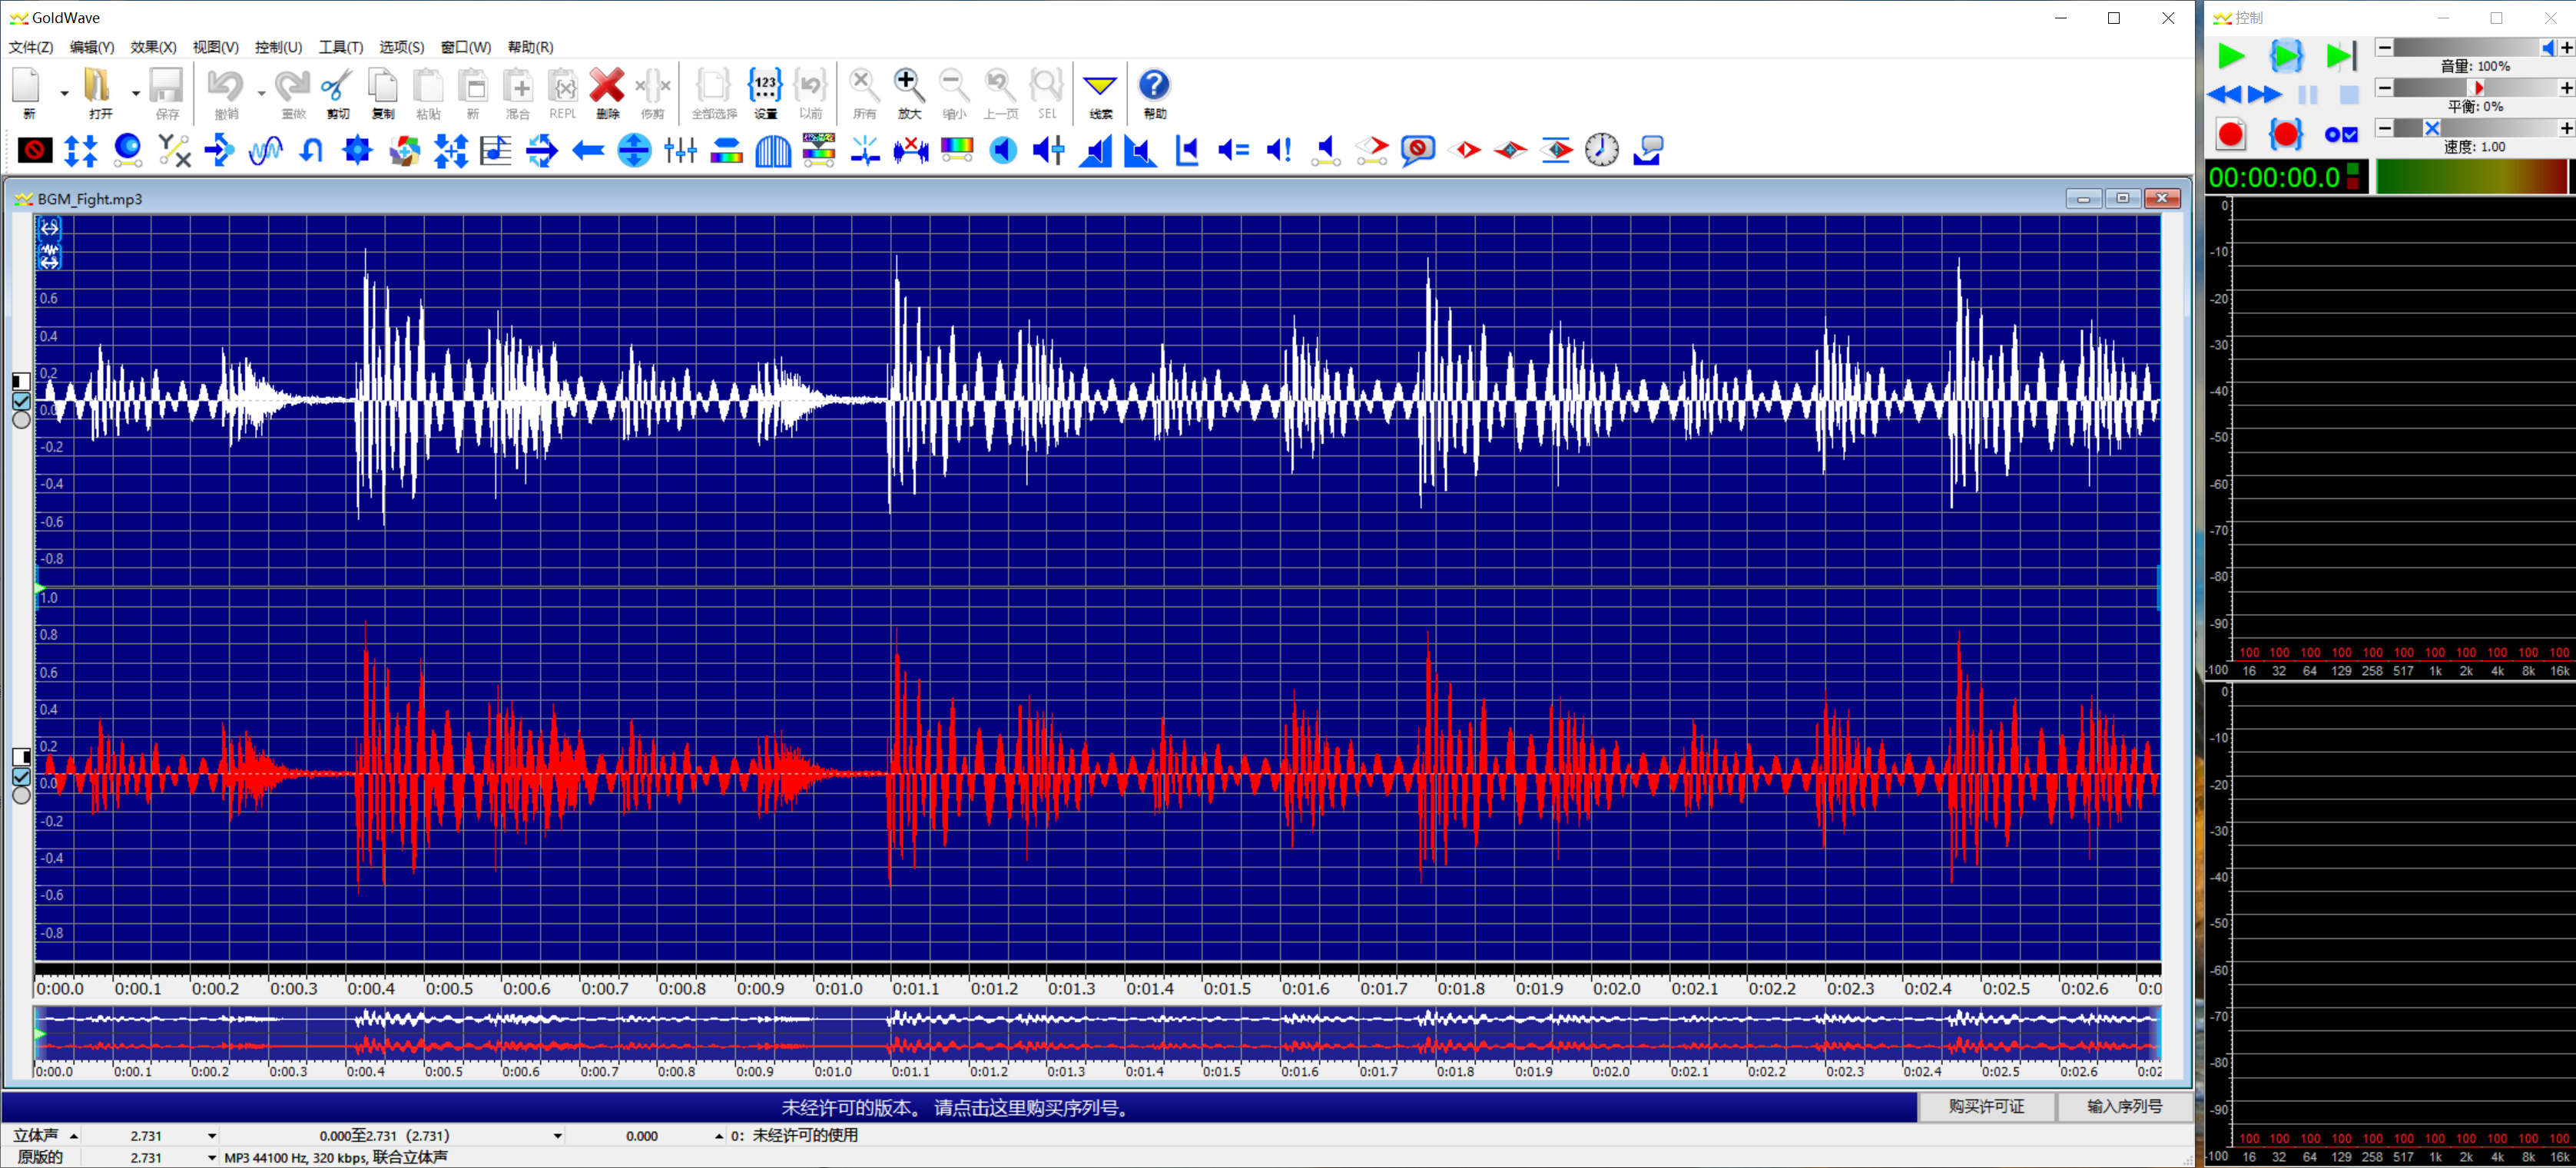Click the 购买许可证 button
Screen dimensions: 2576x1168
[x=1986, y=1106]
